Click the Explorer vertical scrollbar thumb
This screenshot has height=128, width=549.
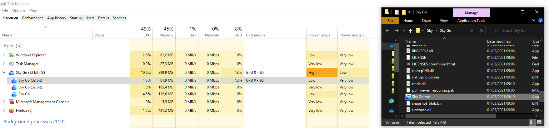(542, 97)
